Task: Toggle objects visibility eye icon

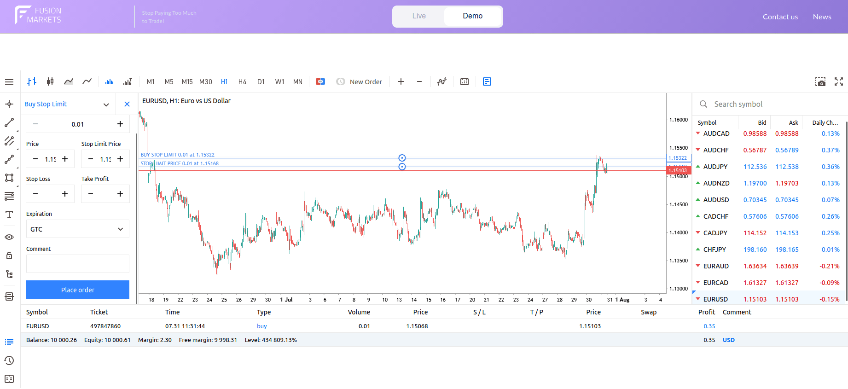Action: [x=9, y=237]
